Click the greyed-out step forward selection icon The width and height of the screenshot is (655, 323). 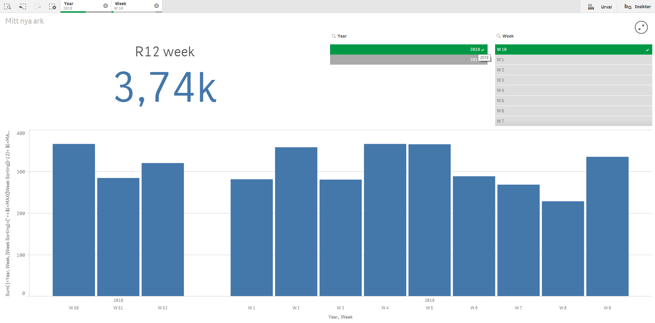point(37,6)
